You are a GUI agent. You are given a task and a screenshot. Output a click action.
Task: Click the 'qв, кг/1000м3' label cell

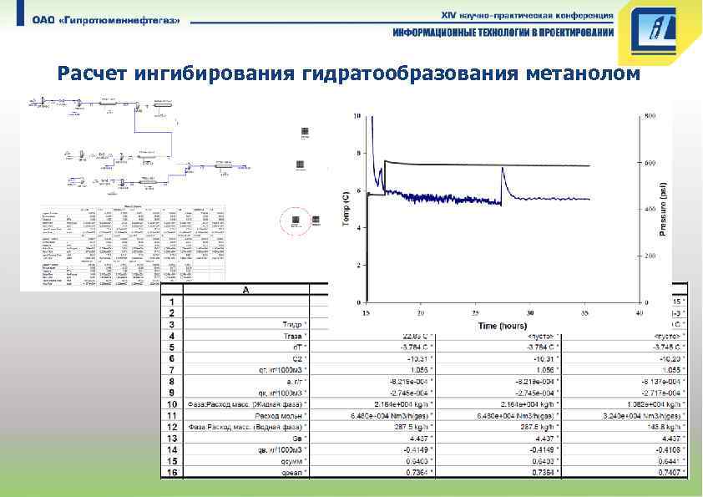click(x=246, y=450)
